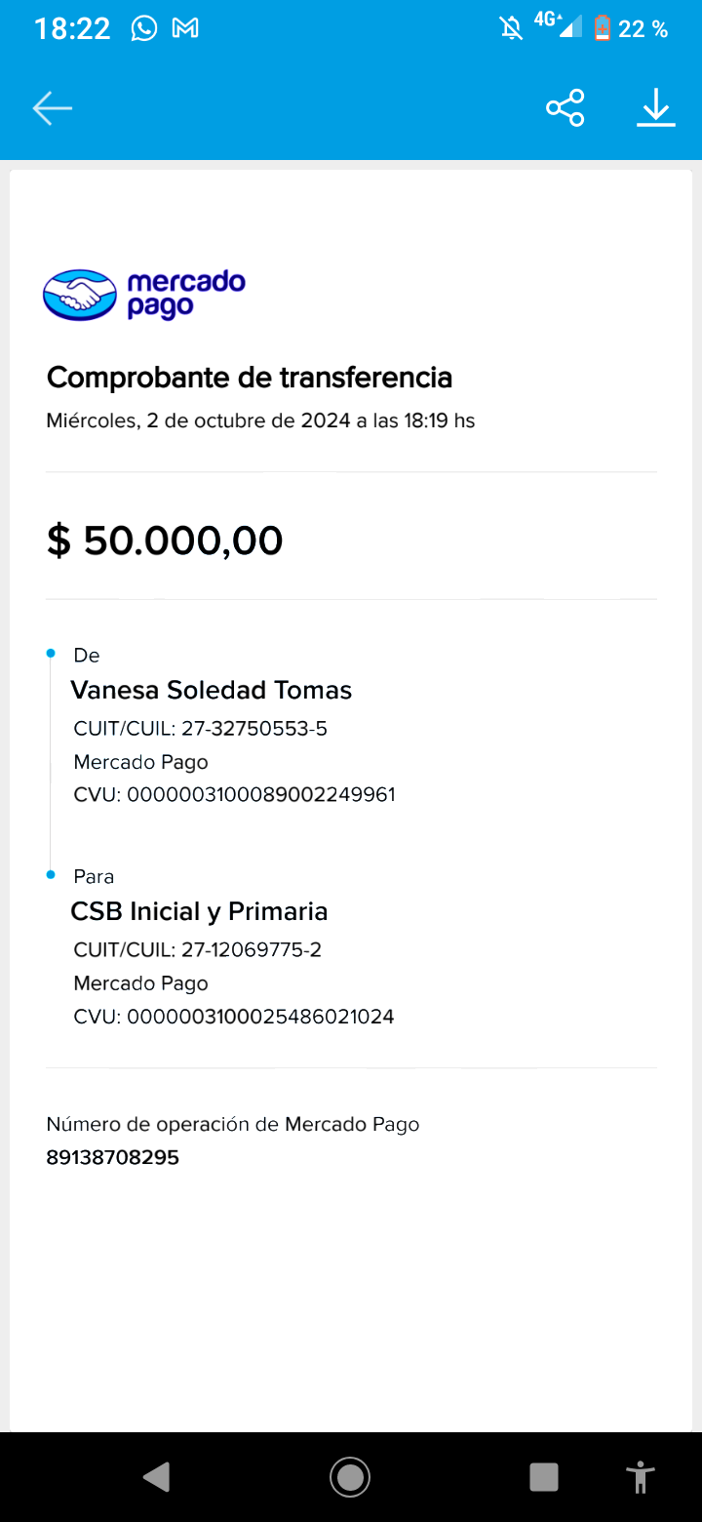Viewport: 702px width, 1522px height.
Task: Tap the muted bell status icon
Action: pos(512,29)
